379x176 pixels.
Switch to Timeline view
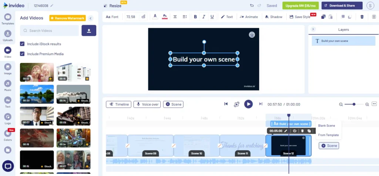(x=119, y=104)
